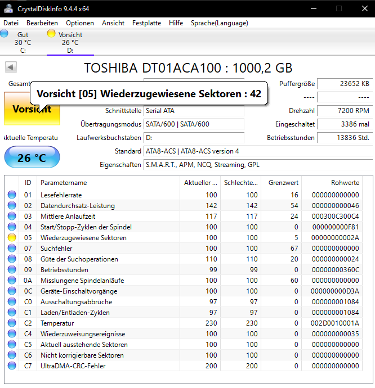Click the Übertragungsmodus field SATA/600
The image size is (375, 388).
pos(194,124)
